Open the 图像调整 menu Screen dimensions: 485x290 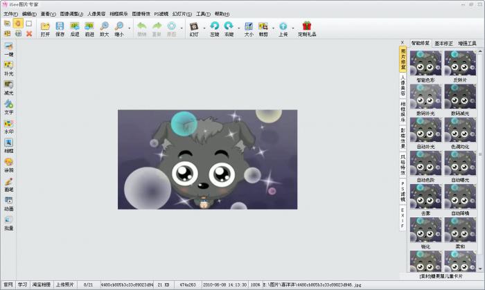[x=71, y=14]
